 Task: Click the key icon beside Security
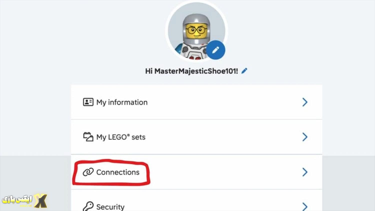click(88, 206)
